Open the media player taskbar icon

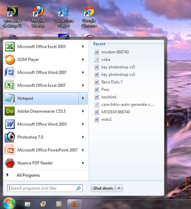[59, 204]
